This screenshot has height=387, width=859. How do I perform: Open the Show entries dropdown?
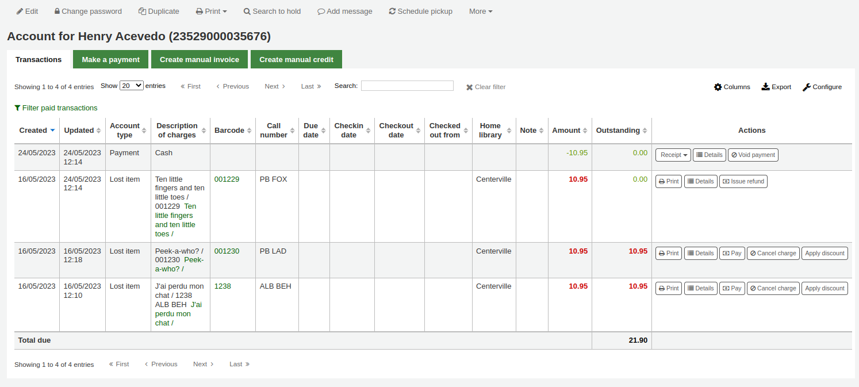click(131, 85)
